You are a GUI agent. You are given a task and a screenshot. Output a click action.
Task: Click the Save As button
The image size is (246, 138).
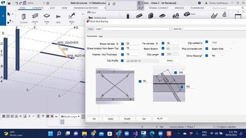coord(178,29)
